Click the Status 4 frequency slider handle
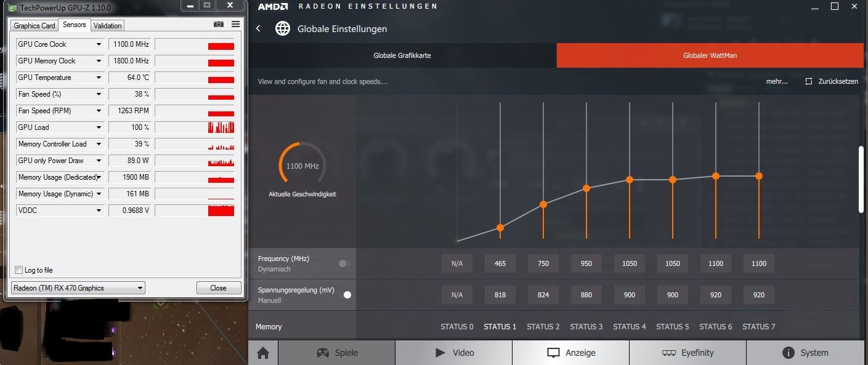 tap(630, 180)
